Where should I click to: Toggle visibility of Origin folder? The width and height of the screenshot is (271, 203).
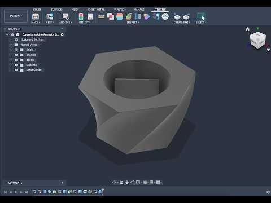[16, 50]
